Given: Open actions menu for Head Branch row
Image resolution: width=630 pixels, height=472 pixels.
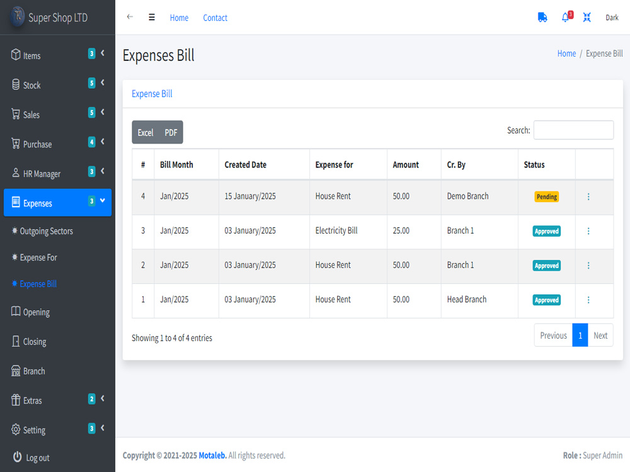Looking at the screenshot, I should point(588,300).
